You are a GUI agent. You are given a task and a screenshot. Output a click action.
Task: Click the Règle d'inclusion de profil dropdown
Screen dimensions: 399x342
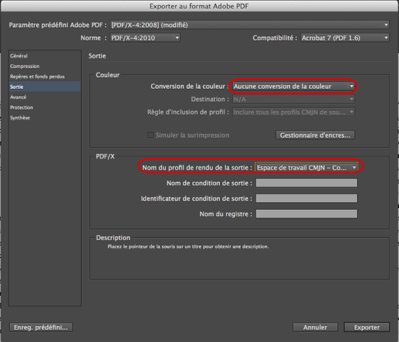point(294,112)
